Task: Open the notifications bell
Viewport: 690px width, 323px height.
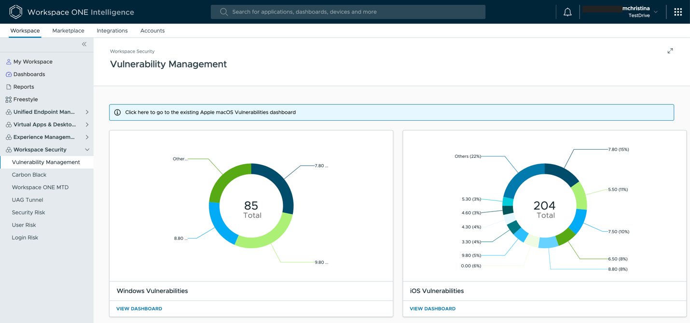Action: [x=567, y=12]
